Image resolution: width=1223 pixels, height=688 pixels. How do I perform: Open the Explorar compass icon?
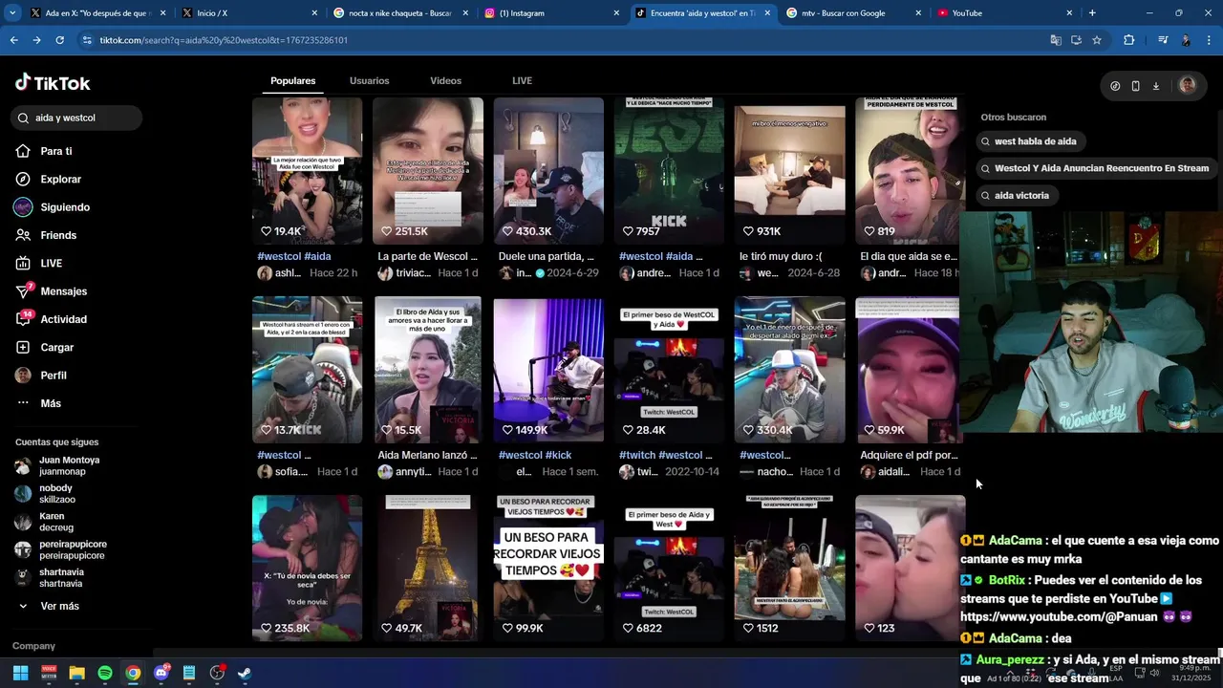click(x=23, y=179)
